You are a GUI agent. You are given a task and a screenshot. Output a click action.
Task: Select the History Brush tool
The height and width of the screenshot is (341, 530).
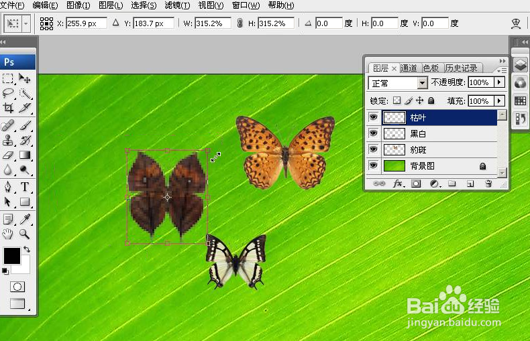pos(24,140)
